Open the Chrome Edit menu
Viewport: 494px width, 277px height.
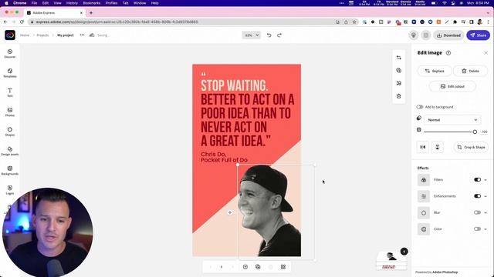46,3
